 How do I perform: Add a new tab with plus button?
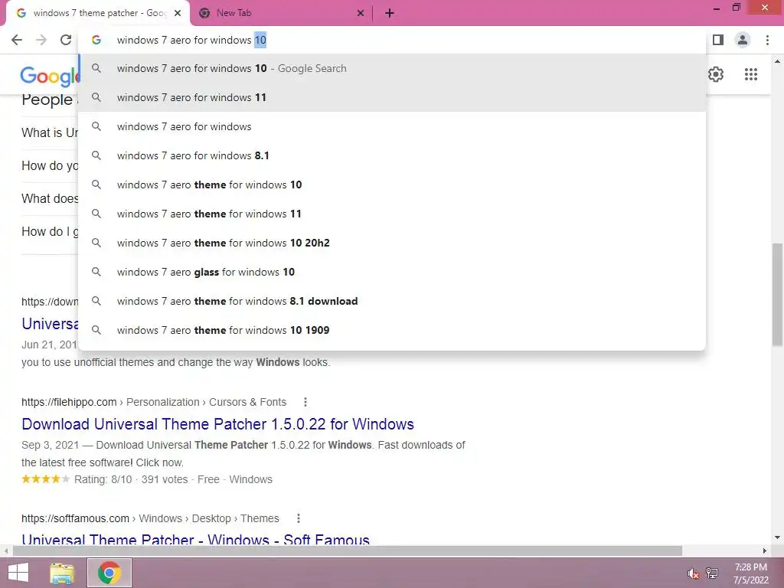pyautogui.click(x=390, y=13)
